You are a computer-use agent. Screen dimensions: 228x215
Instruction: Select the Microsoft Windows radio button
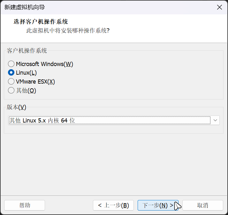point(11,64)
